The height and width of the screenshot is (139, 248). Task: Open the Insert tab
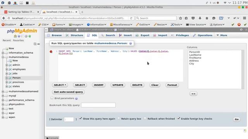click(125, 35)
